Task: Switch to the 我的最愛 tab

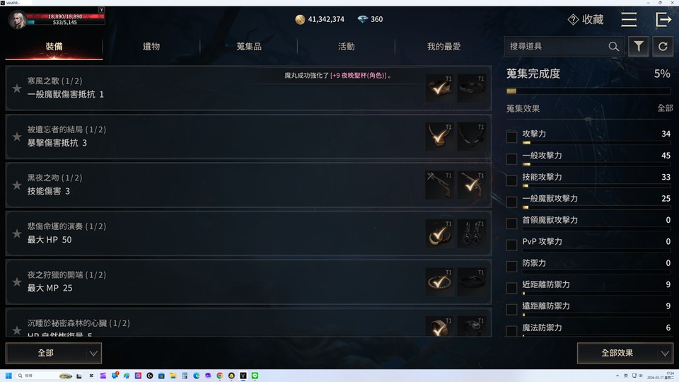Action: (x=444, y=47)
